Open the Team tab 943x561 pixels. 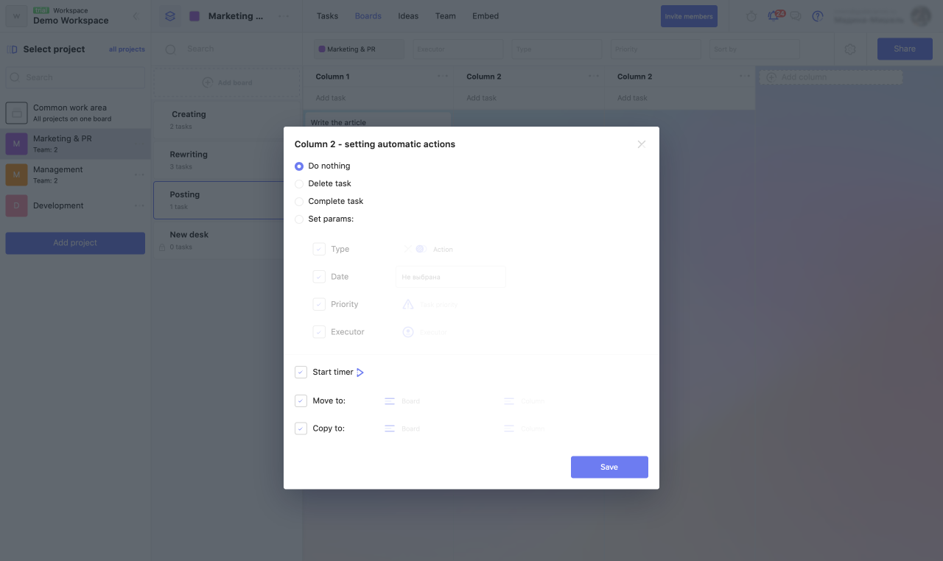(446, 16)
